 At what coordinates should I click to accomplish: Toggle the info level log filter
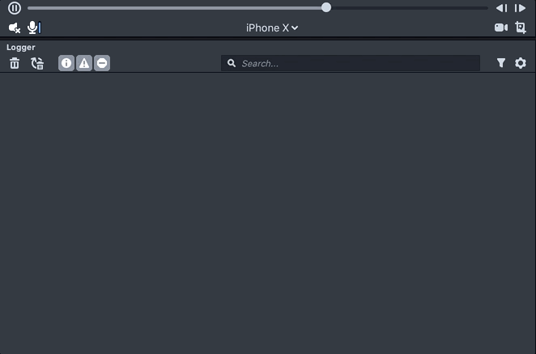(x=66, y=63)
